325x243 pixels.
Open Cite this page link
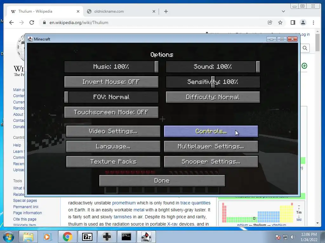pos(25,219)
